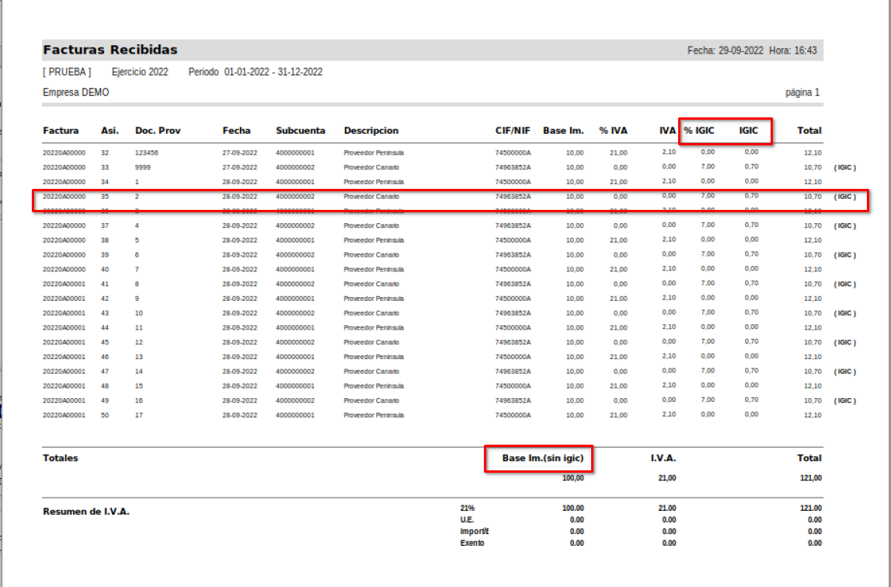The image size is (891, 587).
Task: Click Asi. number 46
Action: 105,357
